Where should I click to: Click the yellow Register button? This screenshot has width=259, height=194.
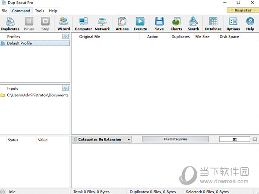tap(243, 10)
